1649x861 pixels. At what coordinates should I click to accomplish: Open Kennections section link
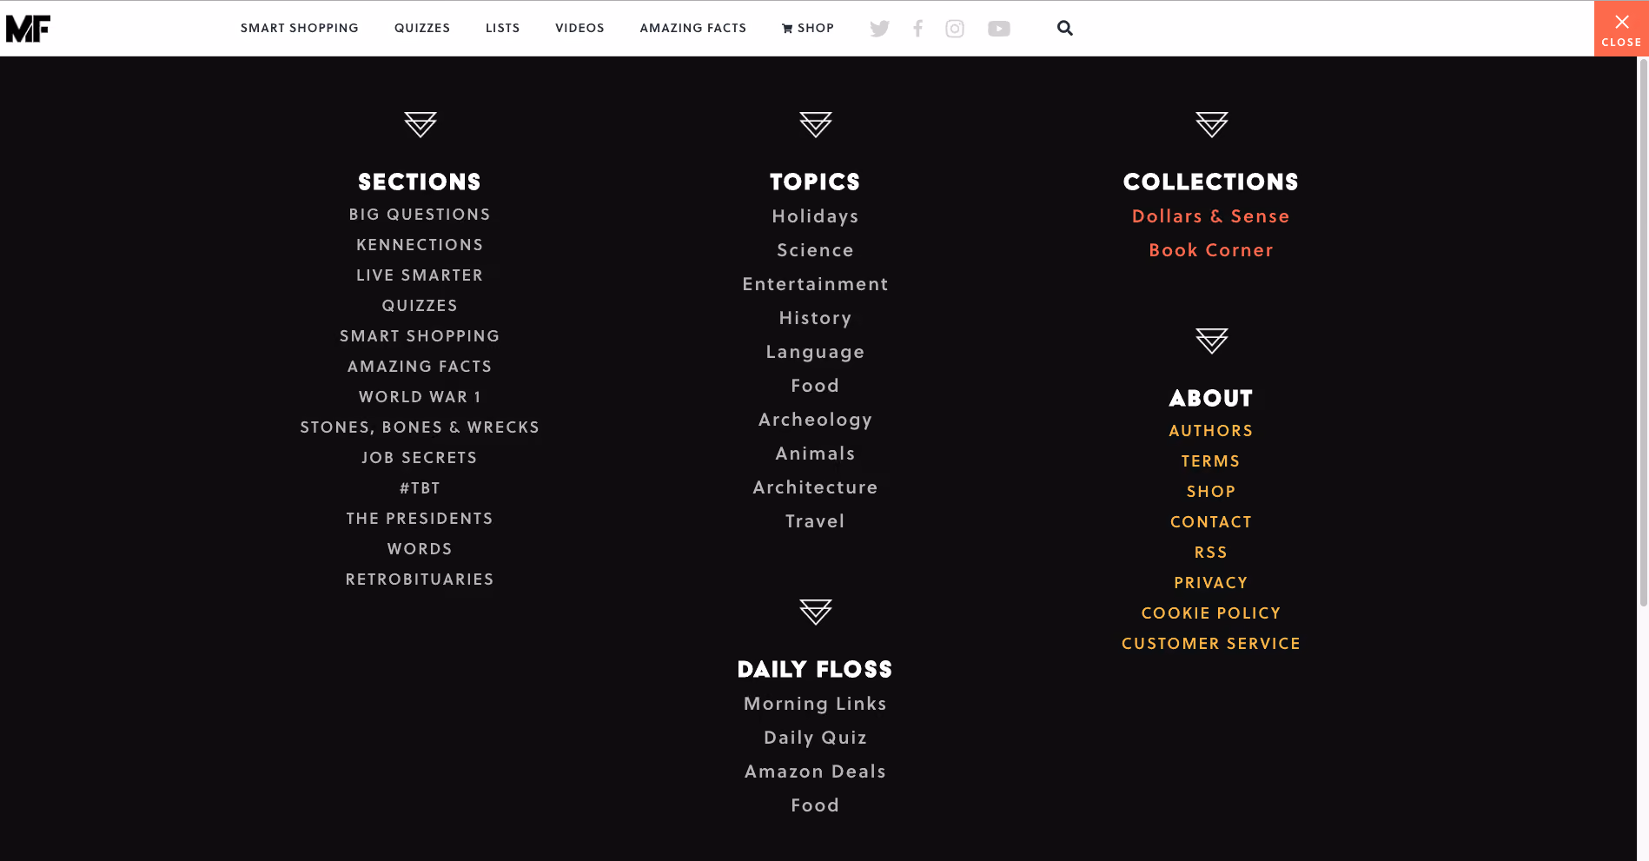point(420,245)
